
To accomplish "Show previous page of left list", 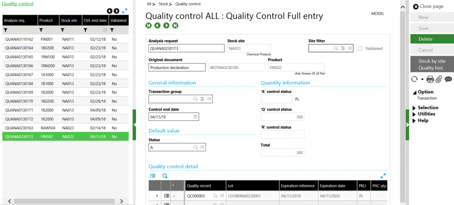I will pyautogui.click(x=110, y=11).
